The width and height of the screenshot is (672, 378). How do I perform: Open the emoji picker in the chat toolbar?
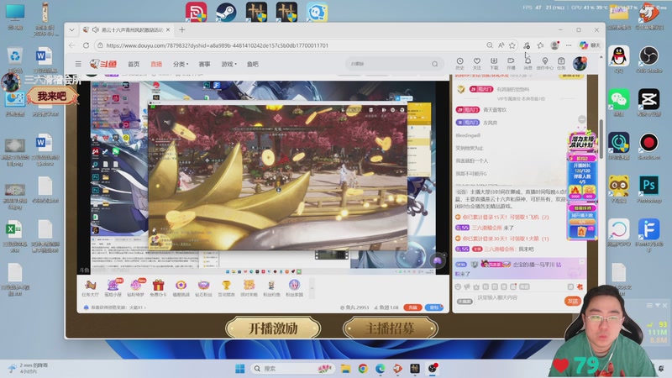(x=458, y=286)
